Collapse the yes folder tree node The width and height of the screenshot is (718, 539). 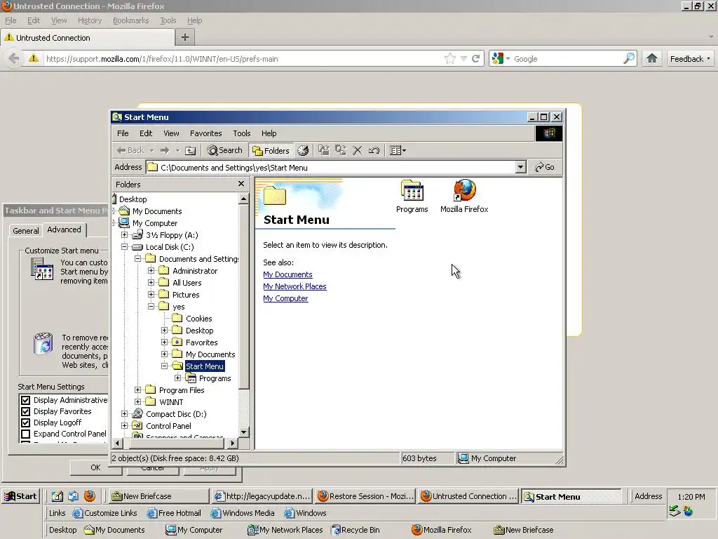[151, 306]
